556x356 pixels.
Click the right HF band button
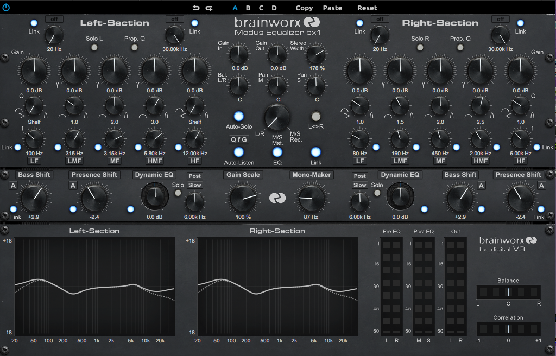[x=521, y=161]
